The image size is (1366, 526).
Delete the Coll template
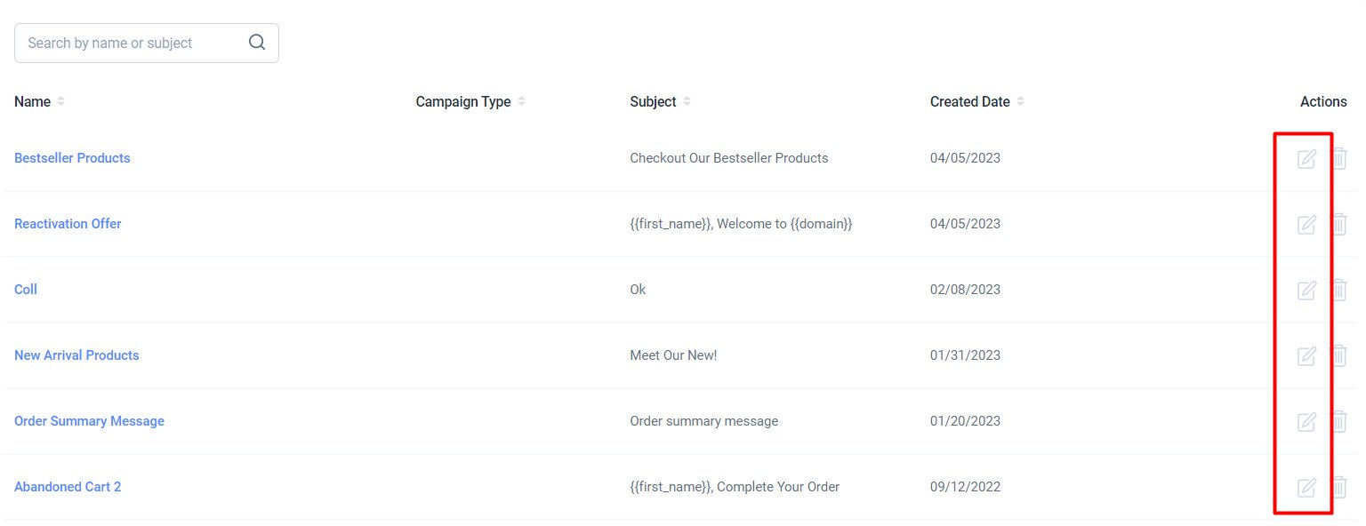coord(1339,290)
